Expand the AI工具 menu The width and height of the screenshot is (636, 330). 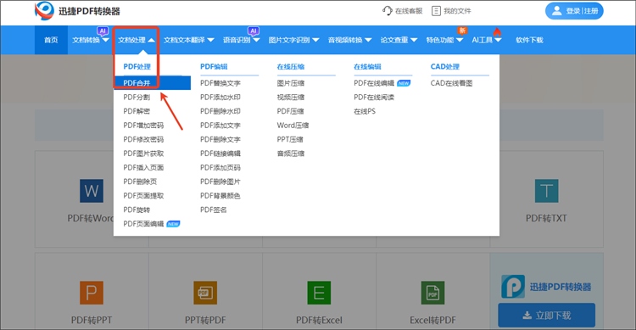pyautogui.click(x=487, y=40)
